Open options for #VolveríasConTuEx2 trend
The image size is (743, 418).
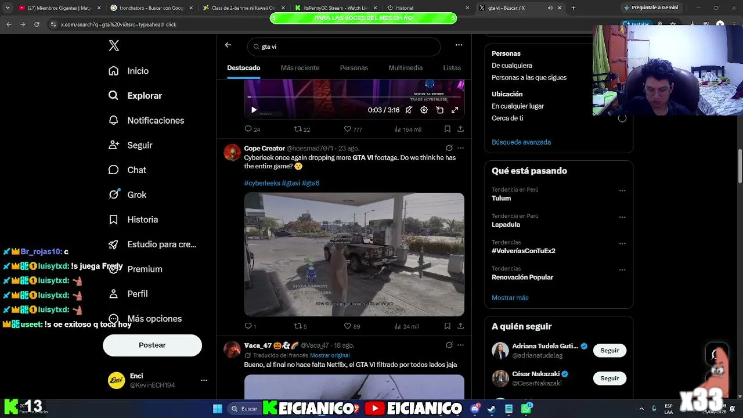point(622,243)
